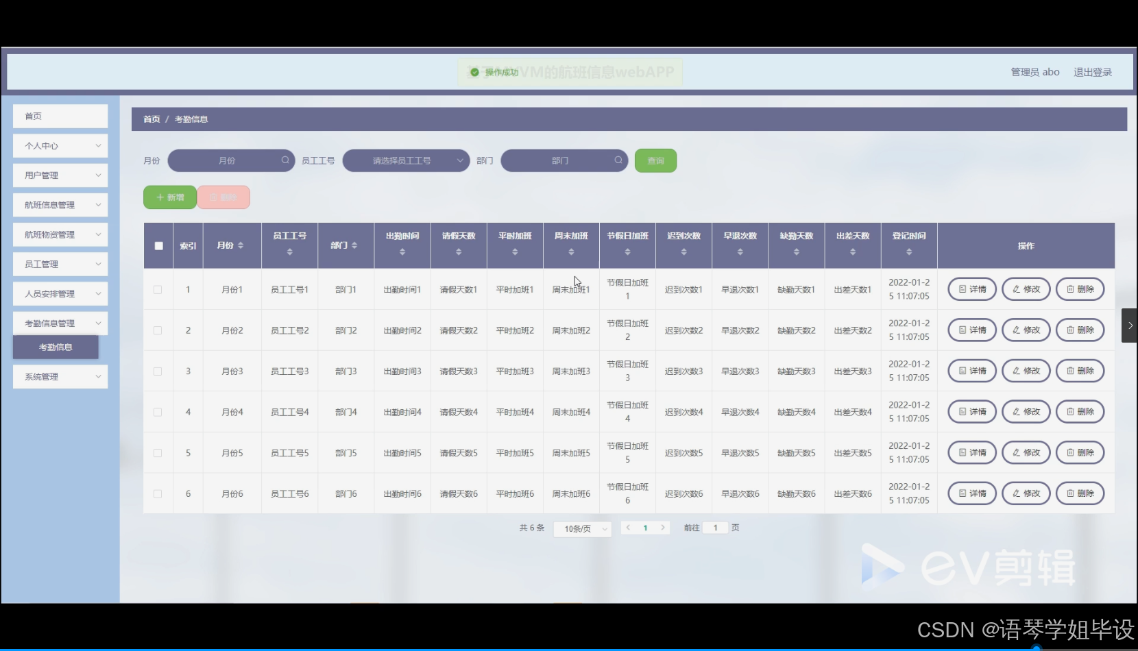Sort by the 员工工号 column arrows
This screenshot has width=1138, height=651.
pos(290,252)
